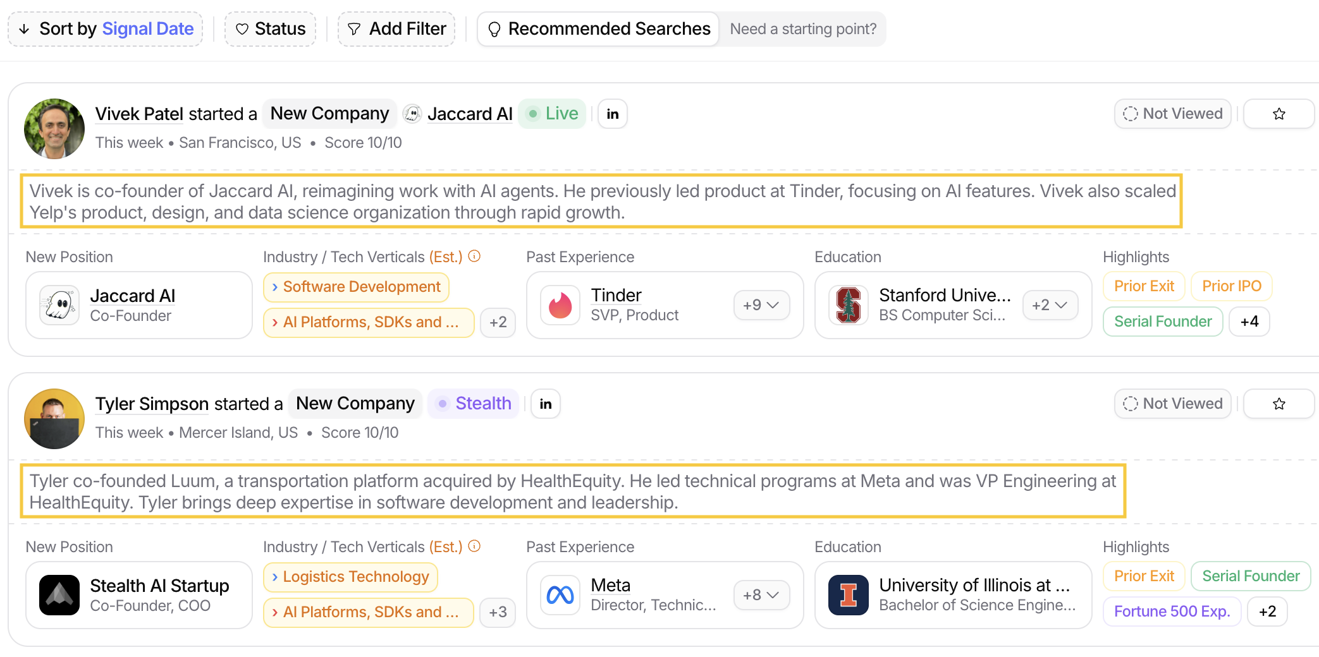The image size is (1319, 657).
Task: Star Vivek Patel's signal card
Action: click(1279, 114)
